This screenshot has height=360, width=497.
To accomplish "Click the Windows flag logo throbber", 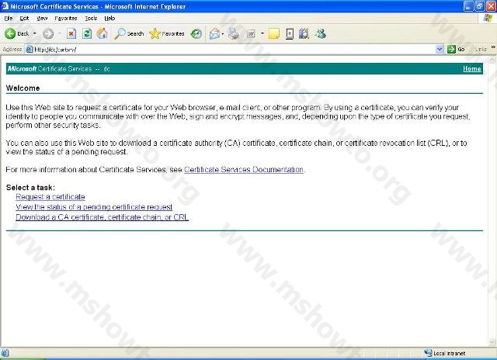I will pyautogui.click(x=488, y=18).
